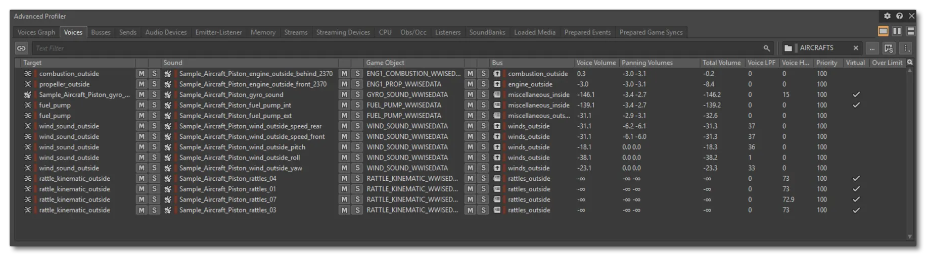The width and height of the screenshot is (926, 256).
Task: Switch to the Busses tab
Action: 101,32
